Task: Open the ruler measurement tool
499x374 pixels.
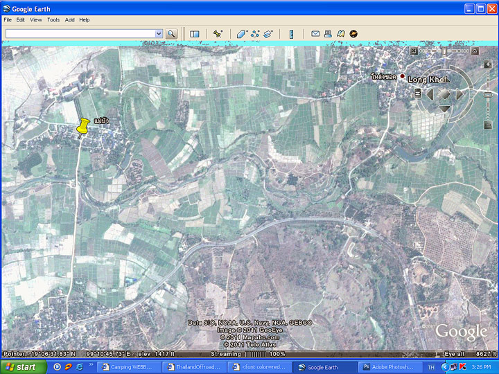Action: (291, 33)
